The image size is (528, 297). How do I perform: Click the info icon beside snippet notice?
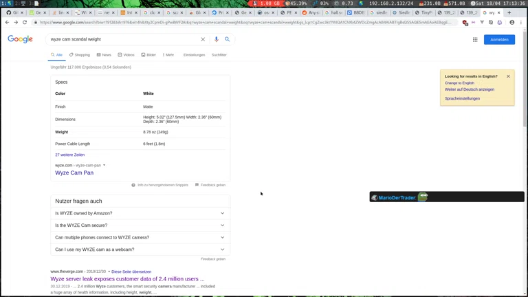coord(133,185)
